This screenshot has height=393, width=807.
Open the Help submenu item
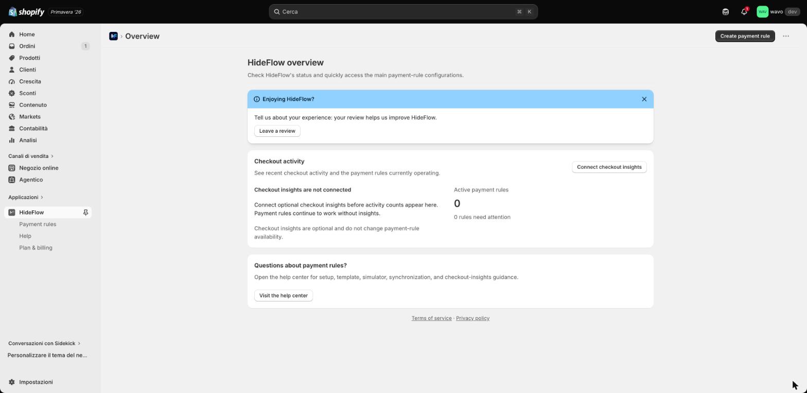click(25, 236)
